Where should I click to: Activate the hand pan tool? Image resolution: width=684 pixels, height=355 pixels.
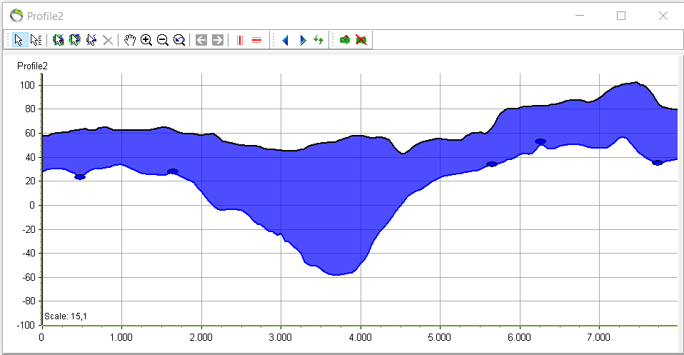(129, 40)
